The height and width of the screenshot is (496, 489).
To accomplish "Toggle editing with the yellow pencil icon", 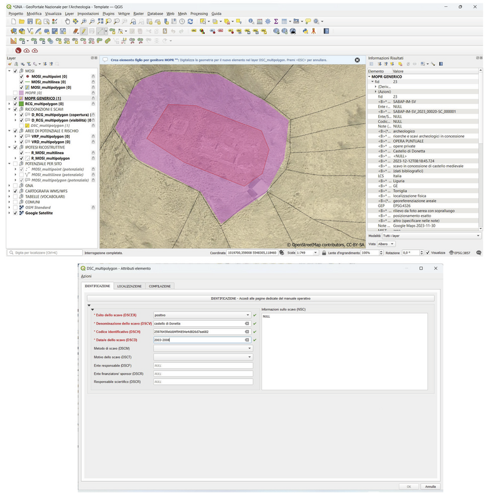I will [x=83, y=31].
